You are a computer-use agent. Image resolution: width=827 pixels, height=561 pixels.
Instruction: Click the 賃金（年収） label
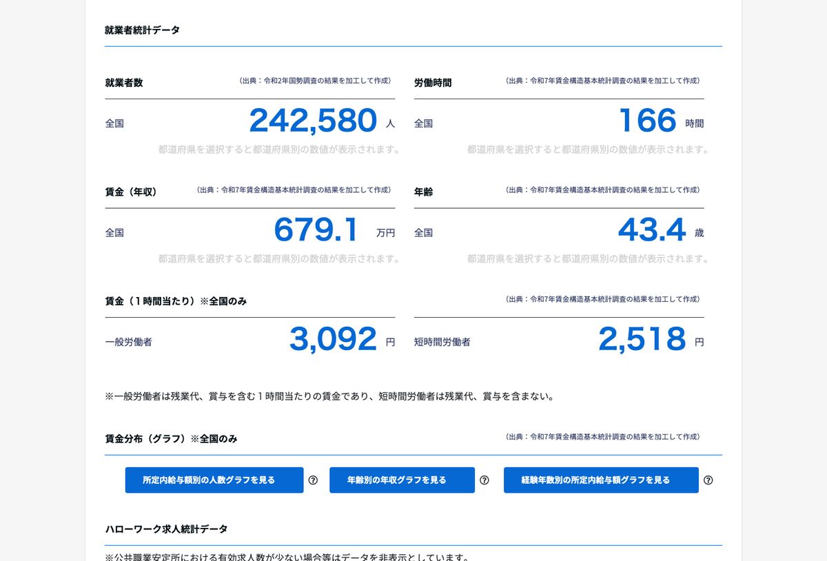point(131,192)
